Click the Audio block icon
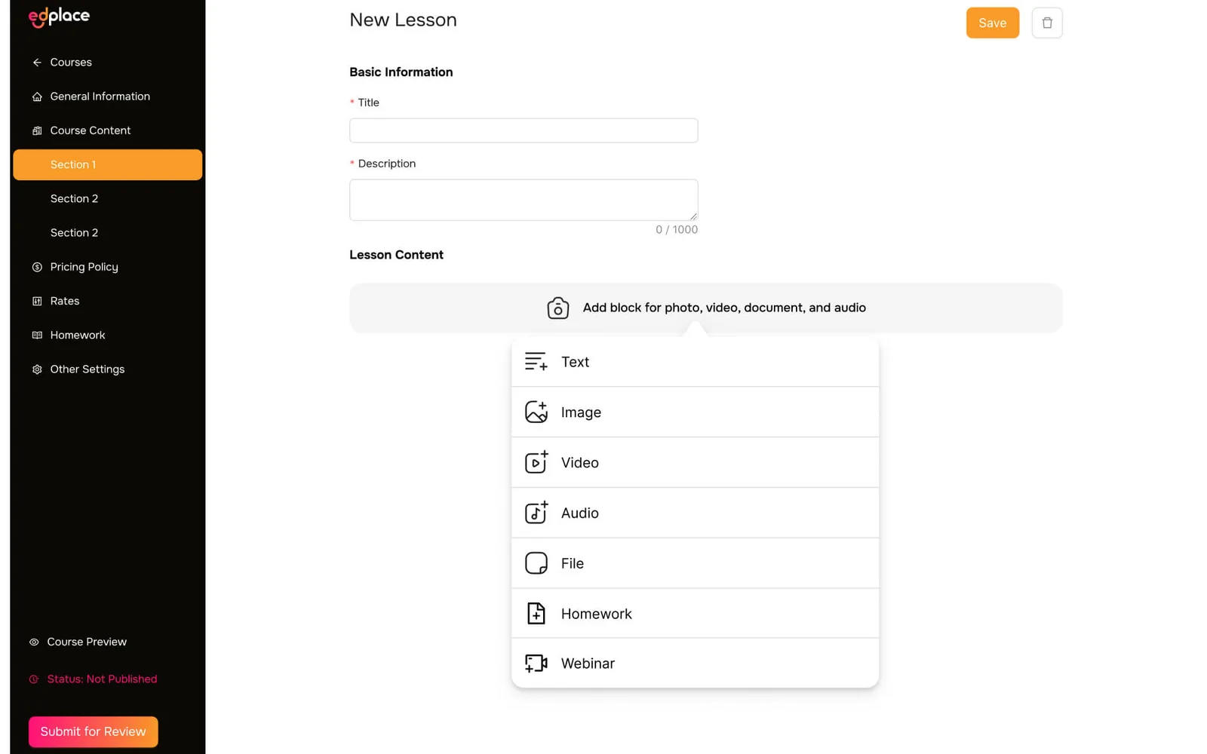1207x754 pixels. 536,513
